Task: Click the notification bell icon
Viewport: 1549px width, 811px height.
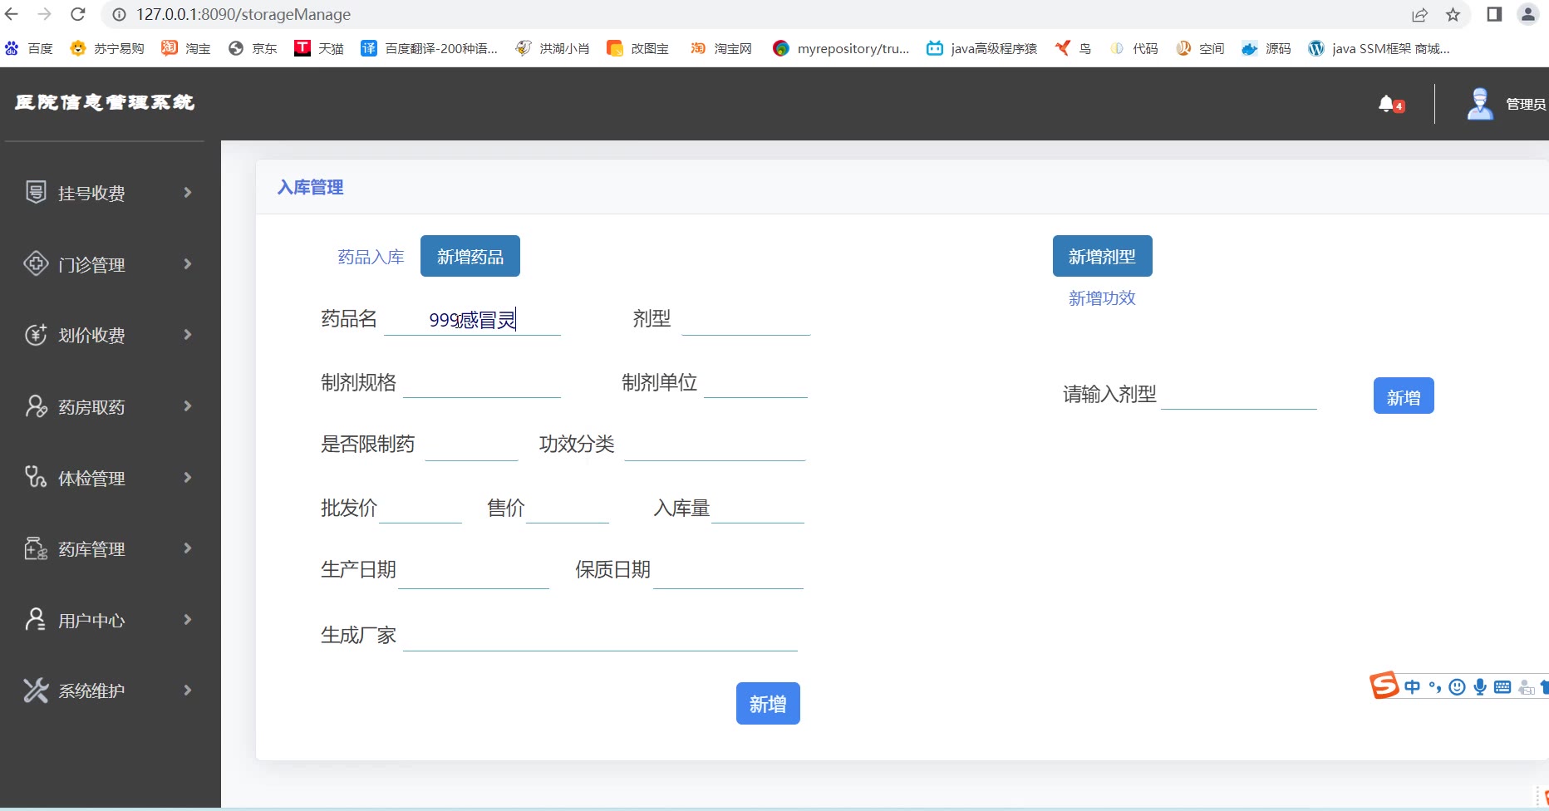Action: pyautogui.click(x=1385, y=104)
